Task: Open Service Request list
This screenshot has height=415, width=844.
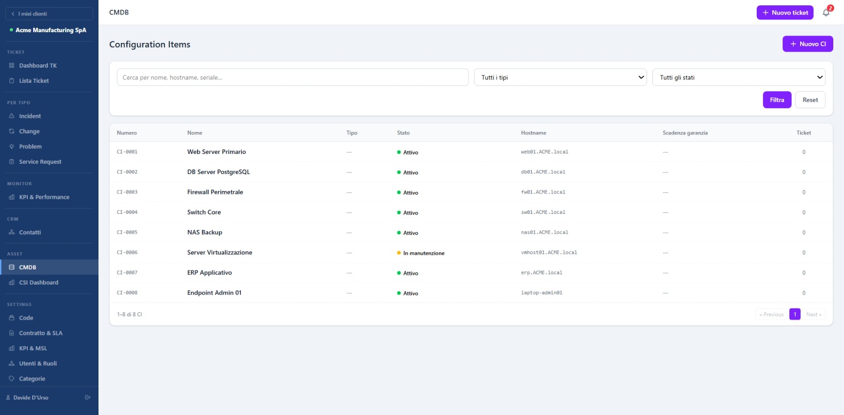Action: click(49, 162)
